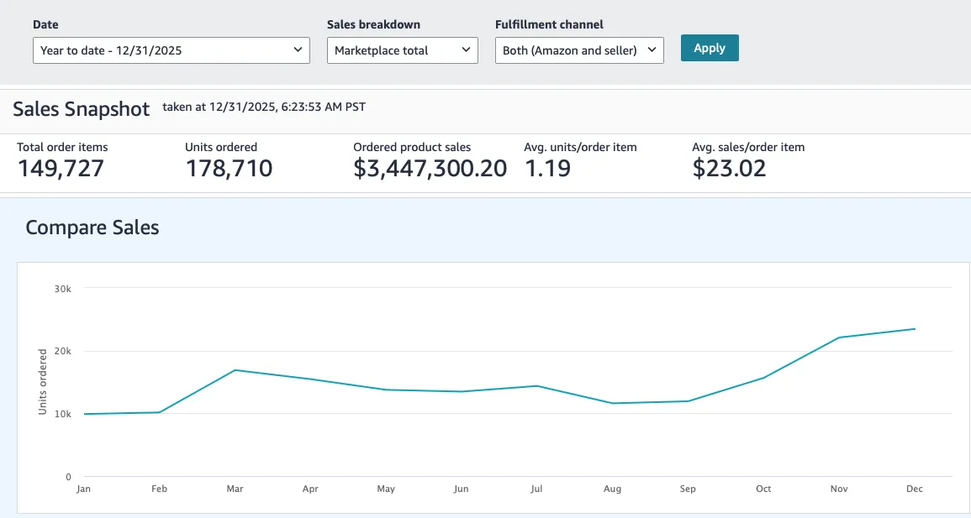Select the Total order items value 149,727
Image resolution: width=971 pixels, height=518 pixels.
click(x=61, y=169)
